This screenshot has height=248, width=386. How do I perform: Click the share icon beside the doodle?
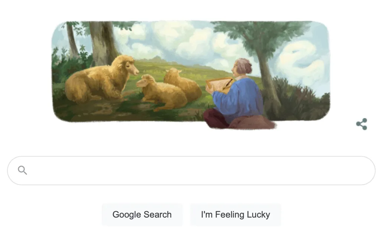tap(361, 124)
